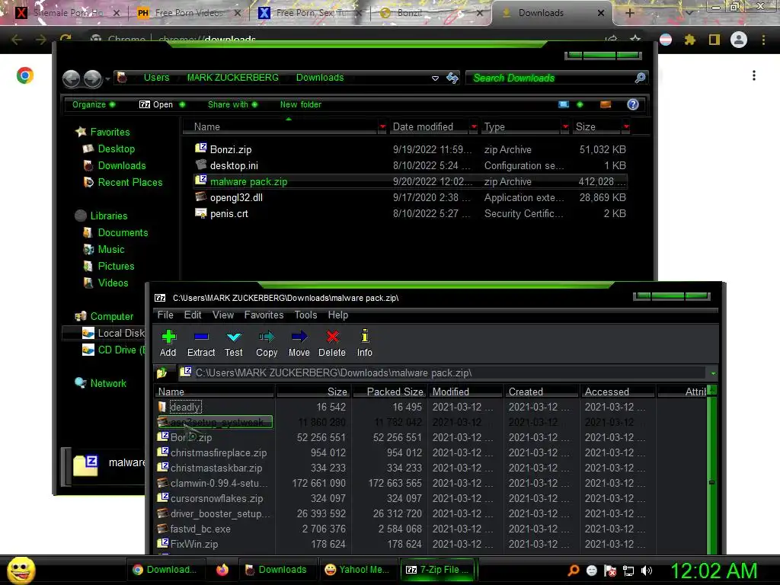The width and height of the screenshot is (780, 585).
Task: Click the Add button in 7-Zip toolbar
Action: [168, 344]
